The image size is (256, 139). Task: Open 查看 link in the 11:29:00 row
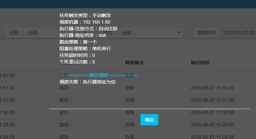point(130,125)
